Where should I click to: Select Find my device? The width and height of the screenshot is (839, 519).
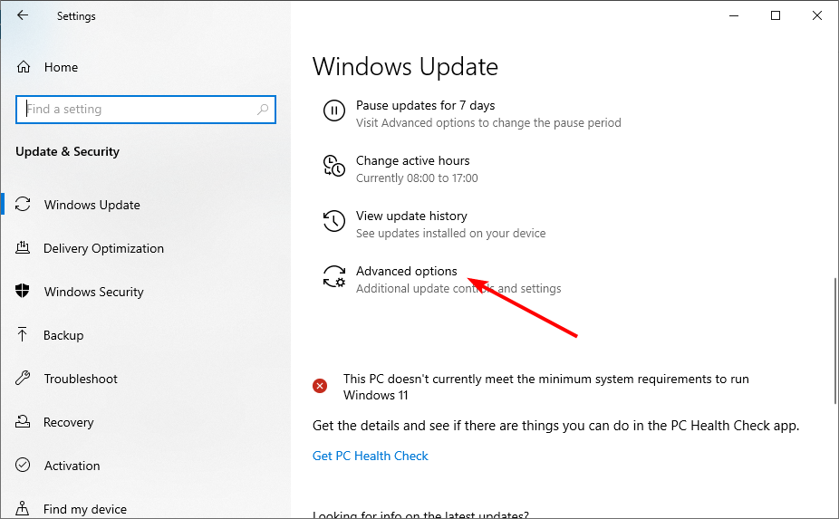[x=85, y=508]
